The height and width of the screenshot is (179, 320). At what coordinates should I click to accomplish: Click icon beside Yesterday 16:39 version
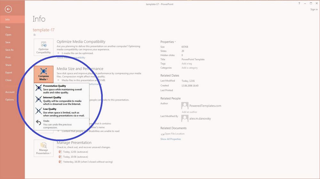point(60,162)
